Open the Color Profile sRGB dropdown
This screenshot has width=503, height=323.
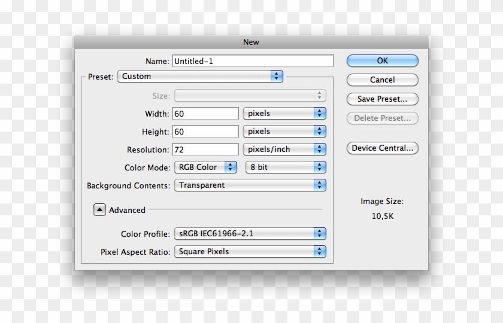(250, 234)
